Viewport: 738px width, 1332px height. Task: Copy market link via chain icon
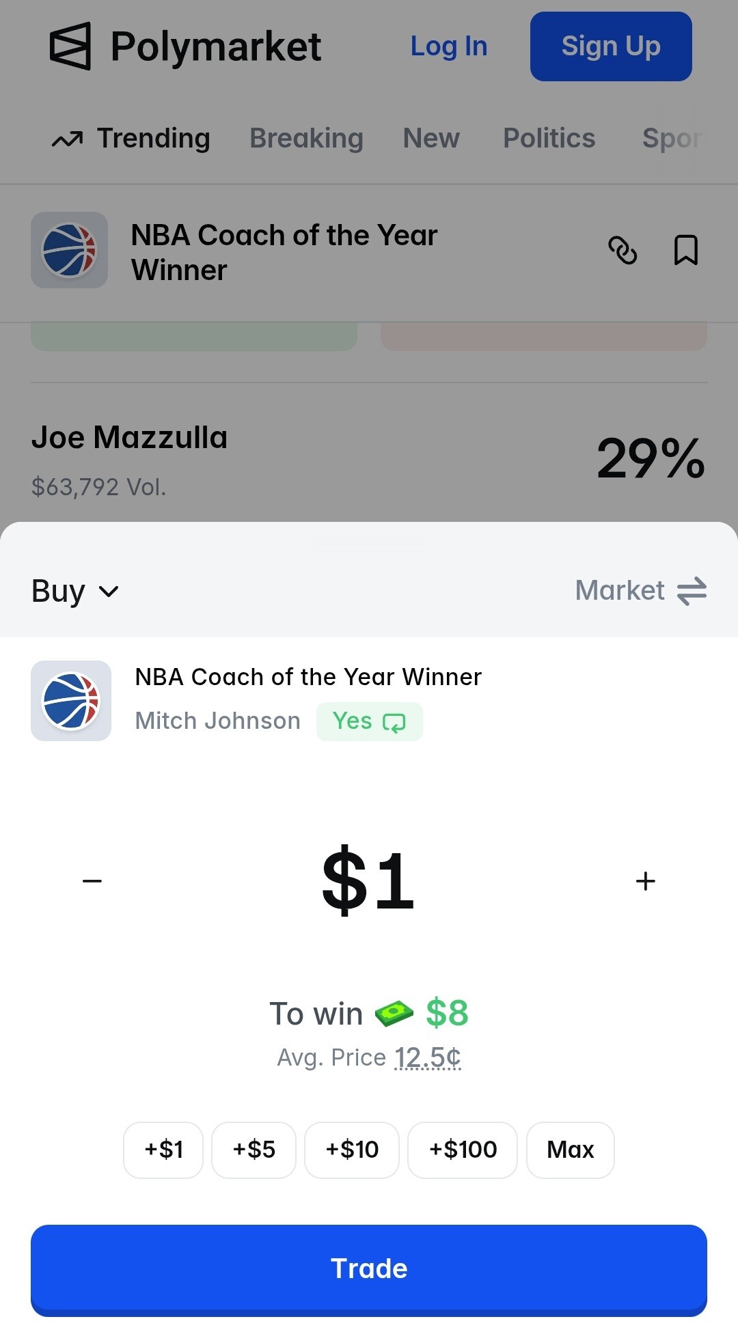623,250
